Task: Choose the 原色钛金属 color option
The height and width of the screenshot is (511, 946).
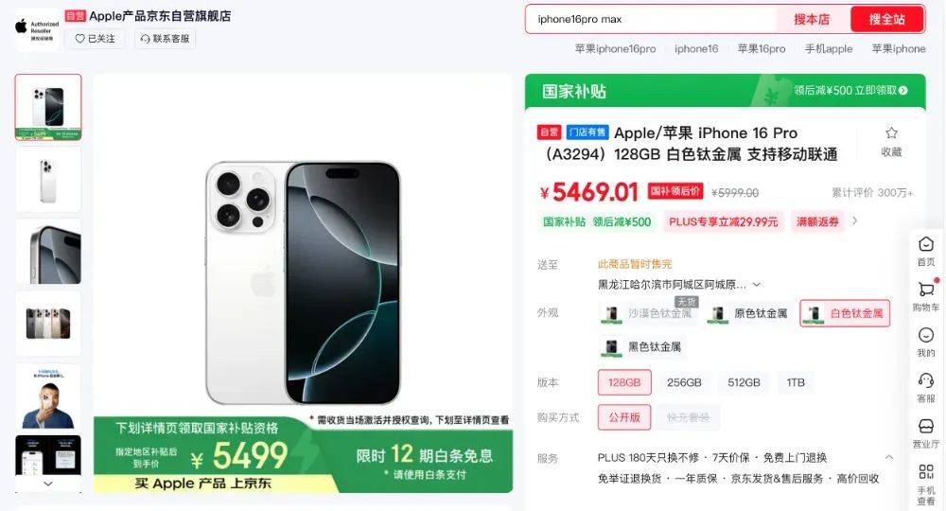Action: (x=748, y=314)
